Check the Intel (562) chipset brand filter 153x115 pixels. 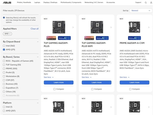click(x=4, y=46)
